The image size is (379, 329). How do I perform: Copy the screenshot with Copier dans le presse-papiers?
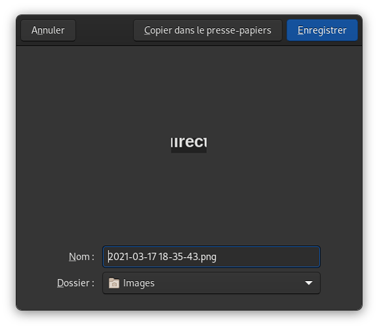(208, 30)
